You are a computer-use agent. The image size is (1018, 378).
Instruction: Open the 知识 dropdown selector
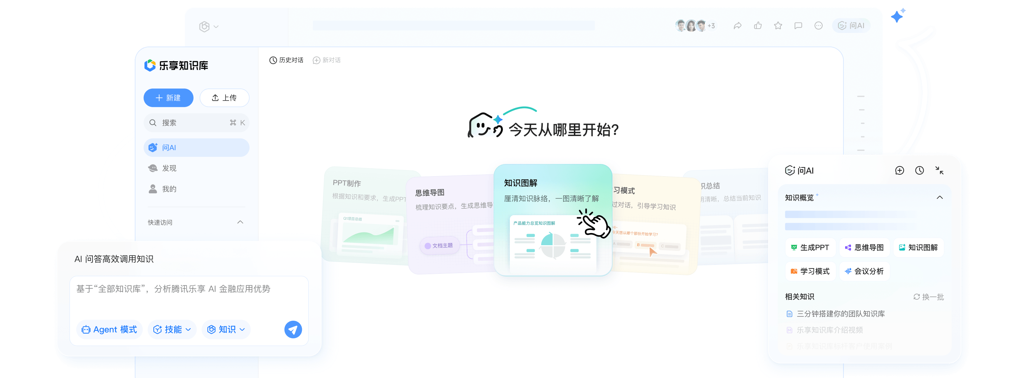coord(226,329)
